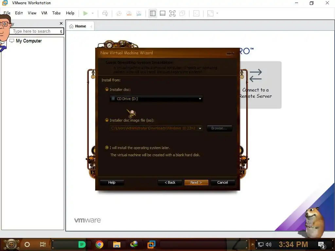
Task: Click the VMware Workstation taskbar icon
Action: (x=151, y=244)
